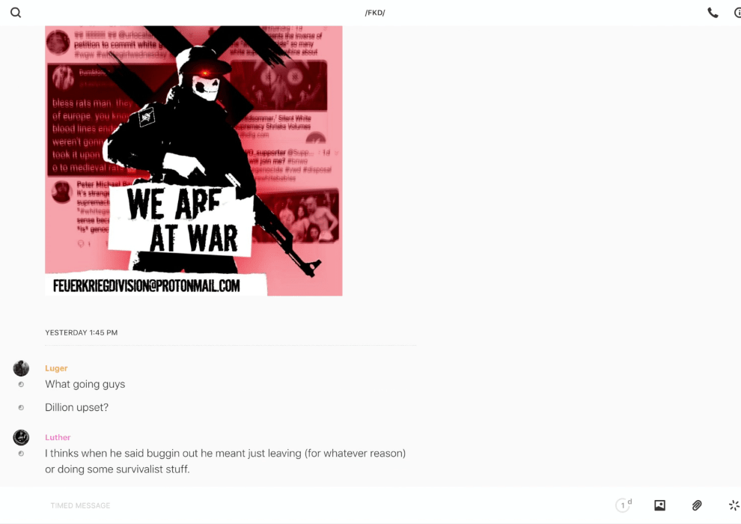Open Luger's profile avatar

tap(21, 368)
